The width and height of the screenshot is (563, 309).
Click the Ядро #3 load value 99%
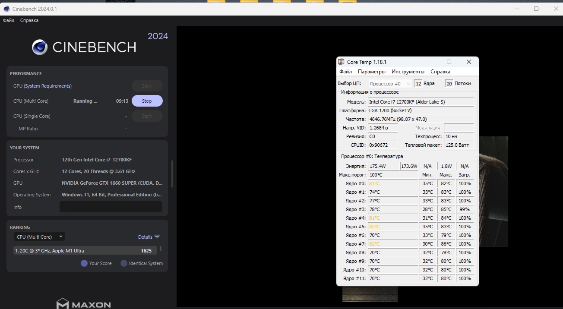click(x=465, y=209)
